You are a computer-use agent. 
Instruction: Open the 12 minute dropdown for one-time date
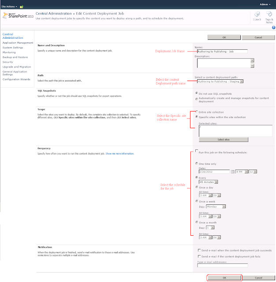(x=253, y=172)
